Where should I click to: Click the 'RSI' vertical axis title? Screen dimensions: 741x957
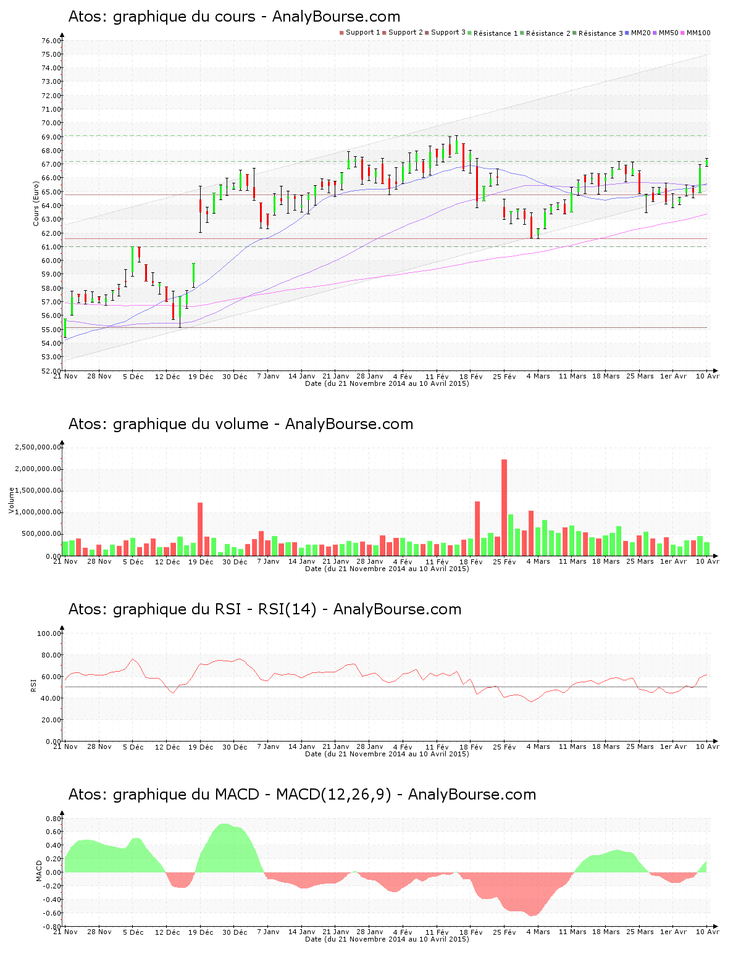tap(33, 685)
